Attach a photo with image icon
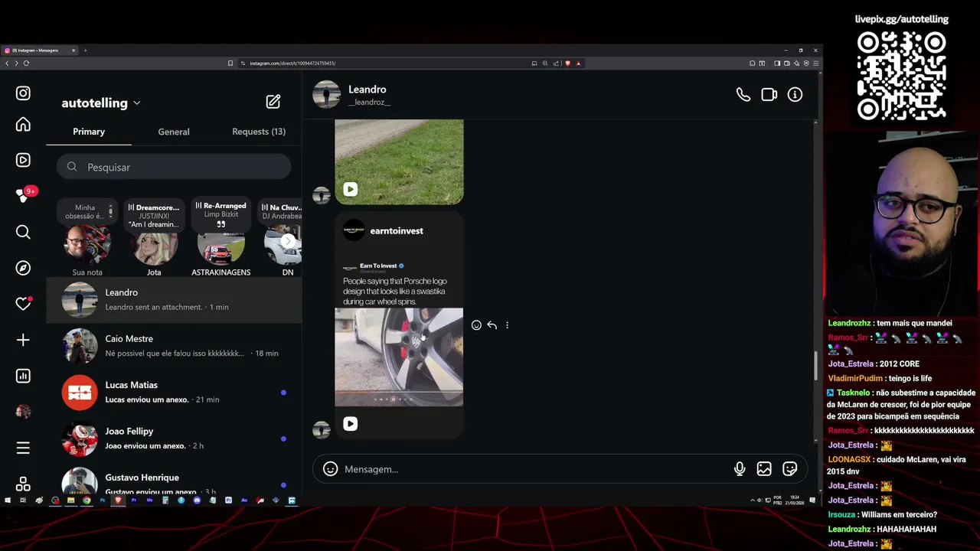 click(764, 469)
